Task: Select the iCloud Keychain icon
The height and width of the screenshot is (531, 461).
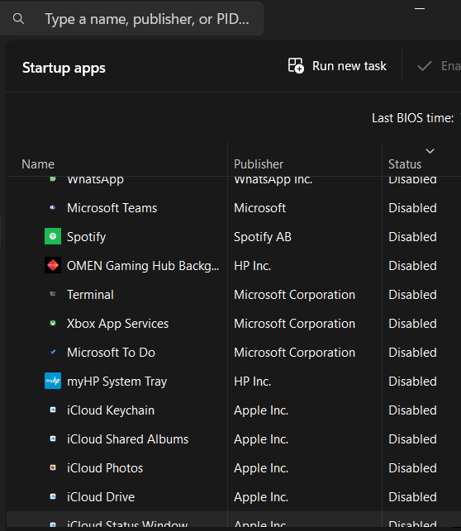Action: tap(53, 410)
